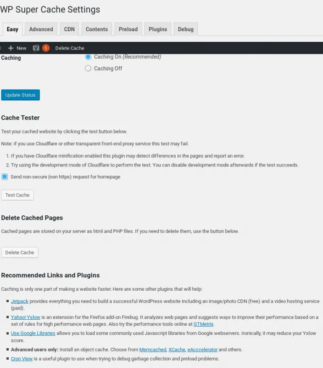Select the Caching Off radio button
This screenshot has width=323, height=368.
[88, 68]
